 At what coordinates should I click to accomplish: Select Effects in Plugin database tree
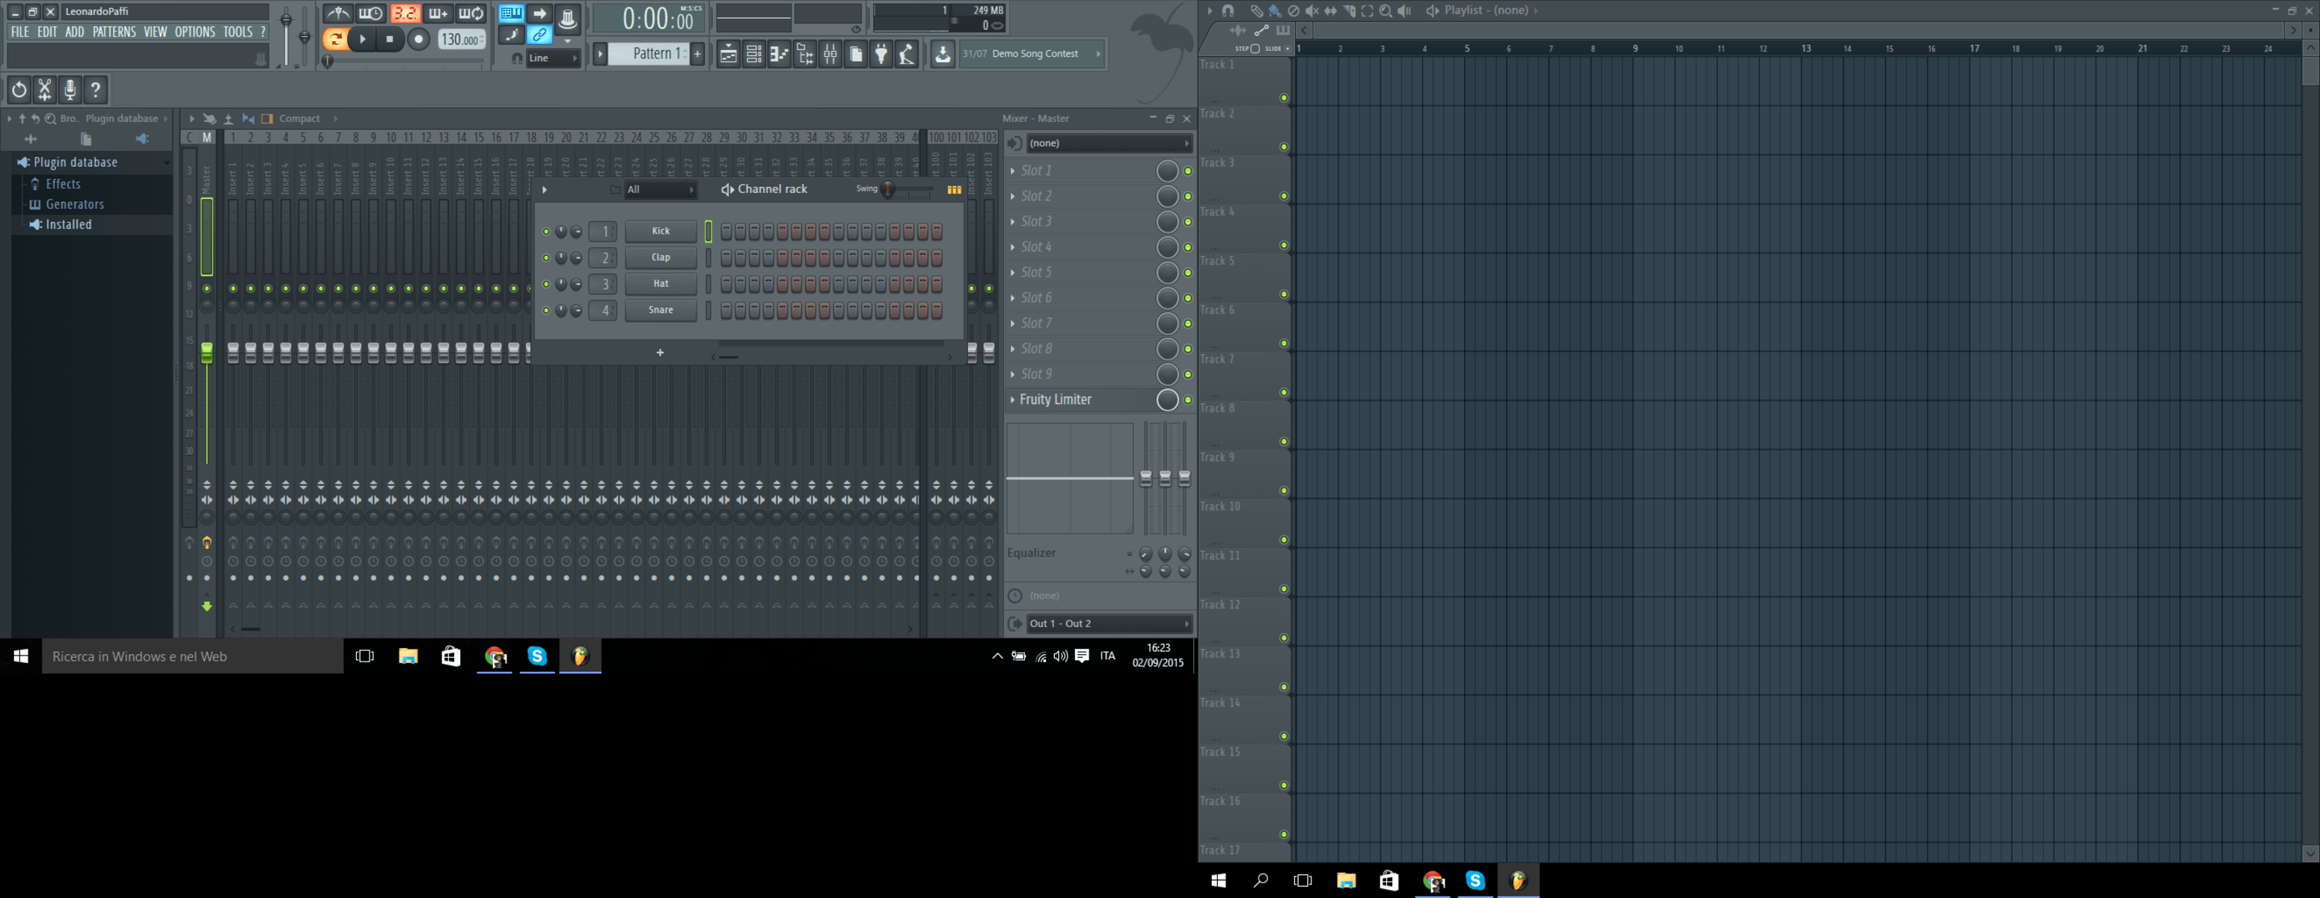(x=63, y=184)
